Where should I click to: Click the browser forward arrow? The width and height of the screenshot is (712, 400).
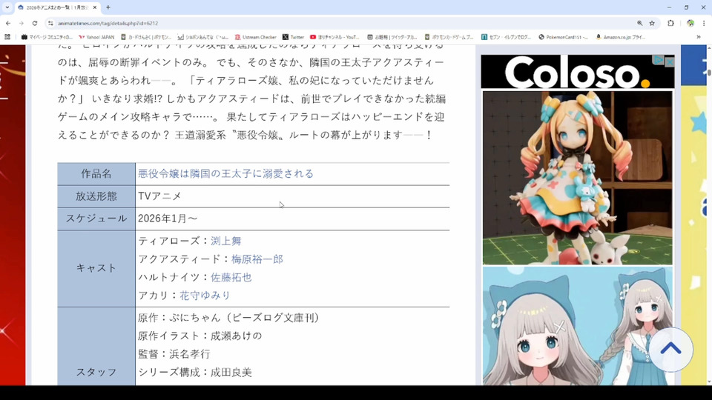click(22, 23)
